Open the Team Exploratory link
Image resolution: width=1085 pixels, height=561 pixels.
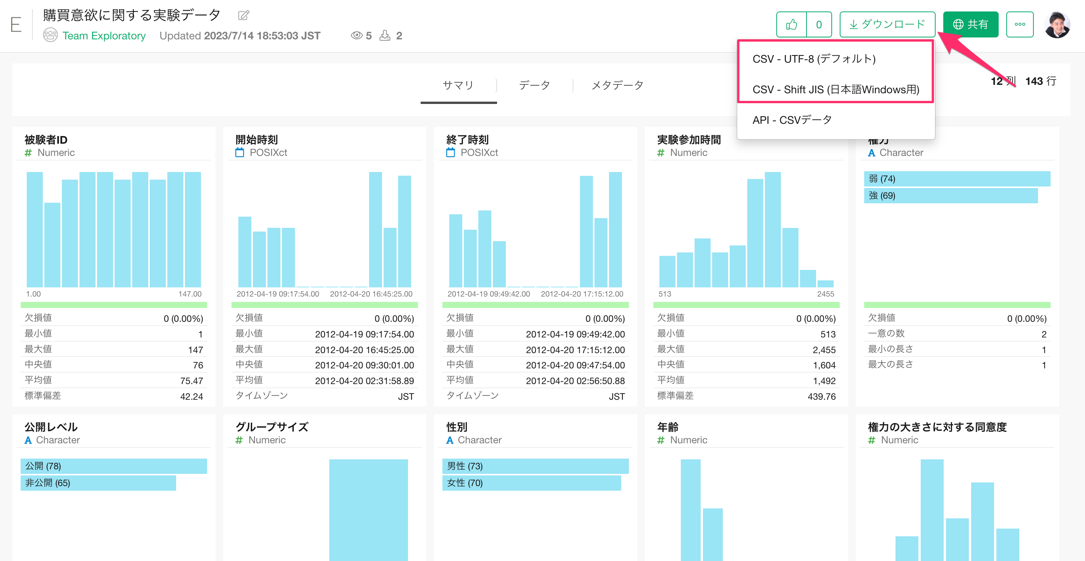(104, 36)
